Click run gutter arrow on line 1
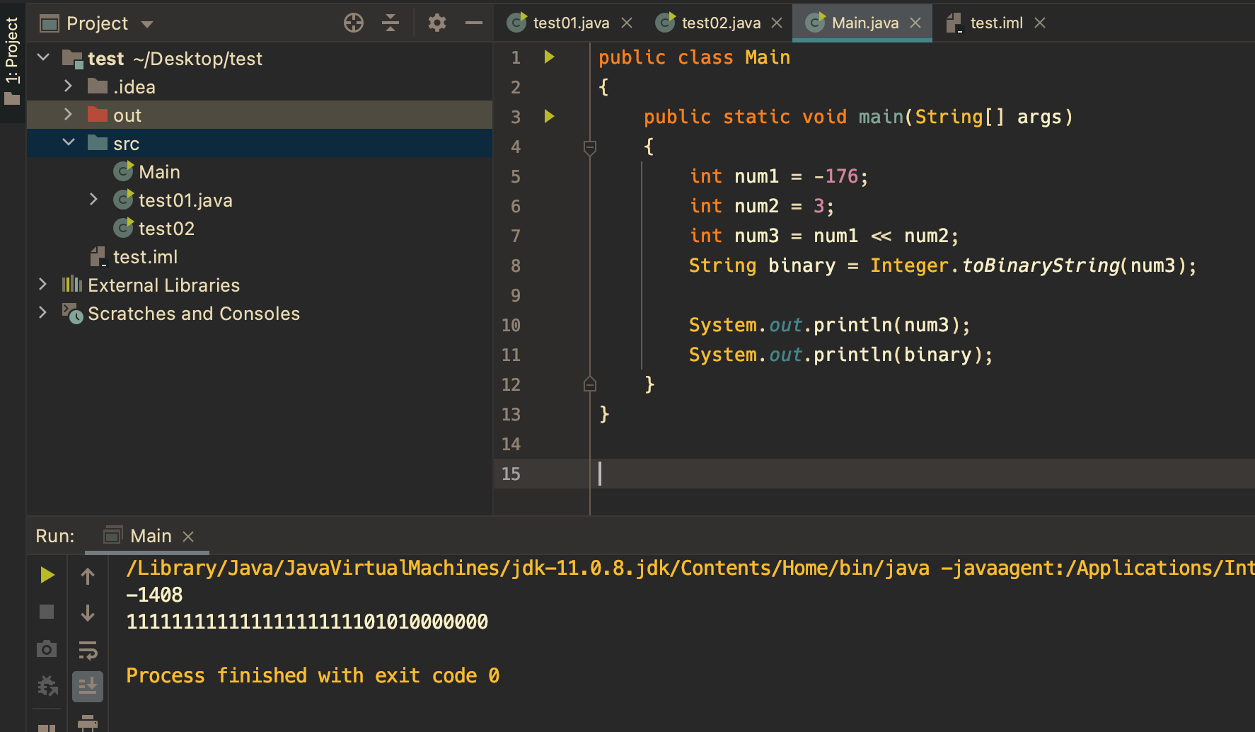Image resolution: width=1255 pixels, height=732 pixels. tap(549, 57)
